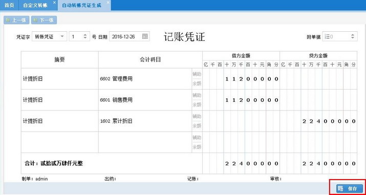Click the 合计 total text 贰拾贰万肆仟元整
Image resolution: width=366 pixels, height=195 pixels.
pyautogui.click(x=61, y=163)
